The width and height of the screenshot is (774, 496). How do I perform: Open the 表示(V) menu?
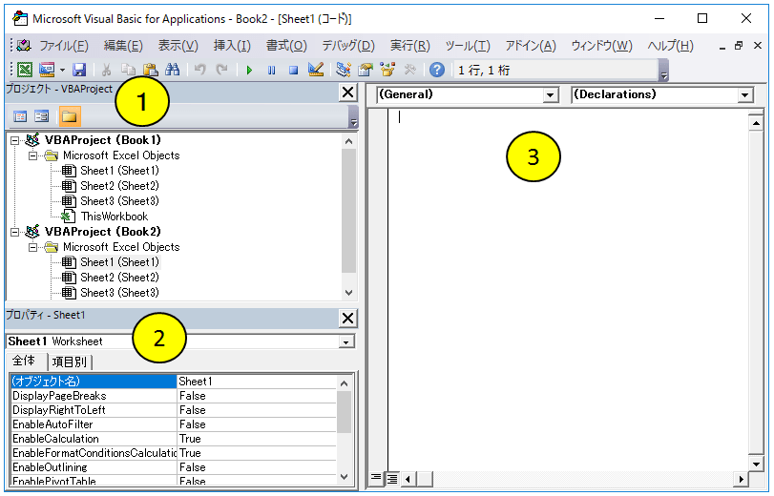tap(178, 46)
